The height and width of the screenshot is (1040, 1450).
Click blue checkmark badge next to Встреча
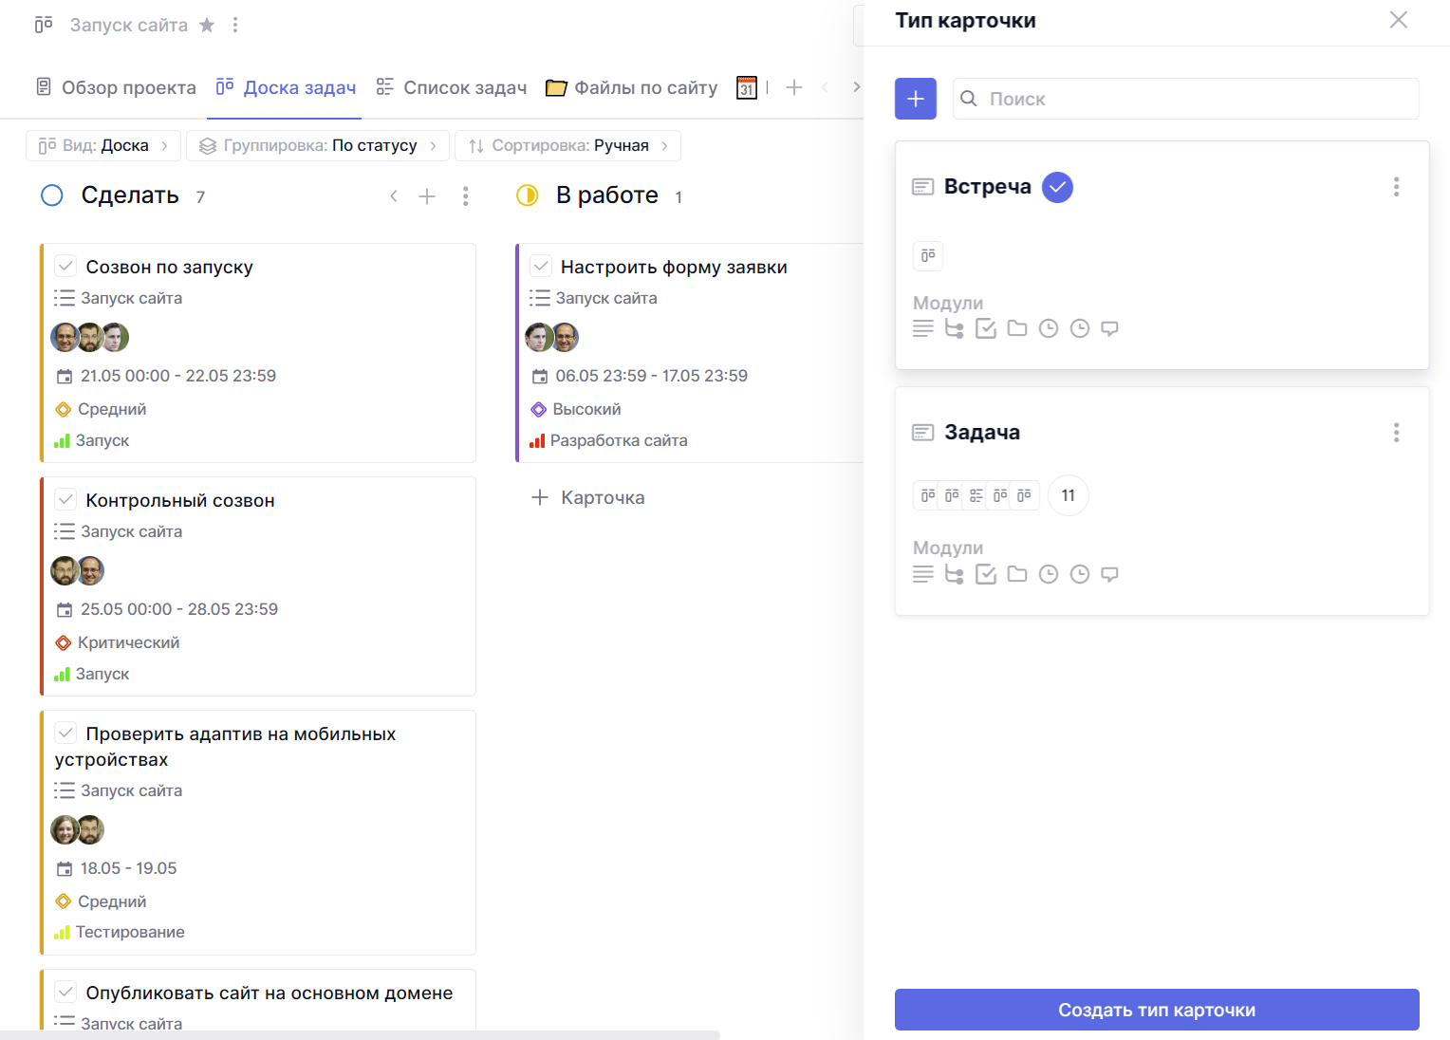1057,187
